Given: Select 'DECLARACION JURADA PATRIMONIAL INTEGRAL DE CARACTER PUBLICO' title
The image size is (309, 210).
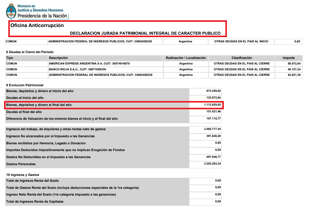Looking at the screenshot, I should [145, 33].
